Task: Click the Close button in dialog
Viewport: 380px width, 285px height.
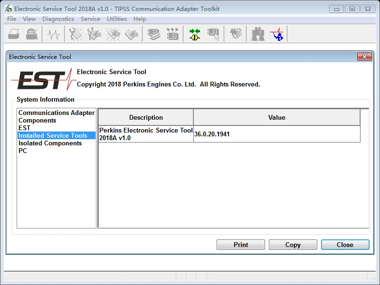Action: [x=345, y=245]
